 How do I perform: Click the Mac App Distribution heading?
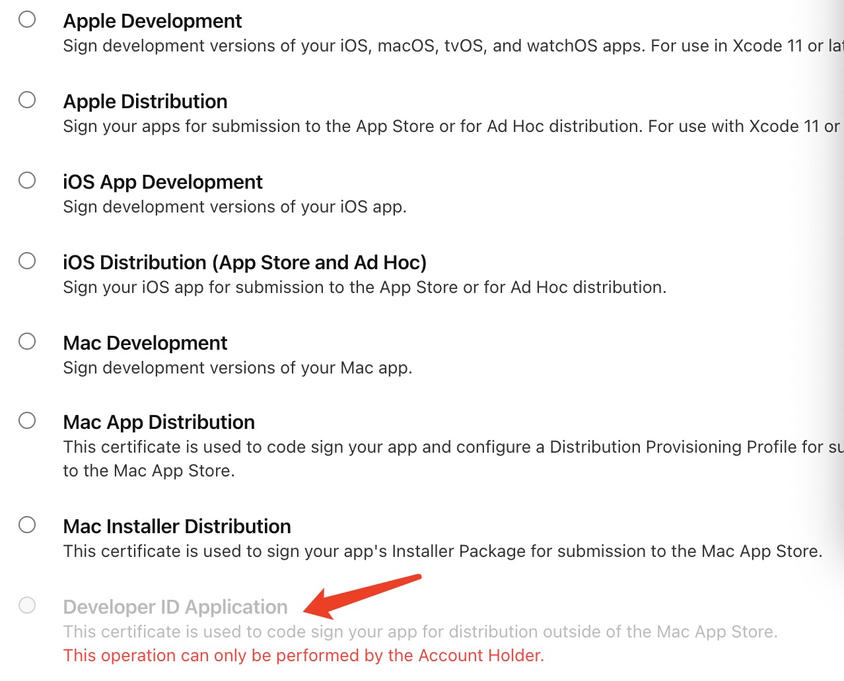[159, 422]
